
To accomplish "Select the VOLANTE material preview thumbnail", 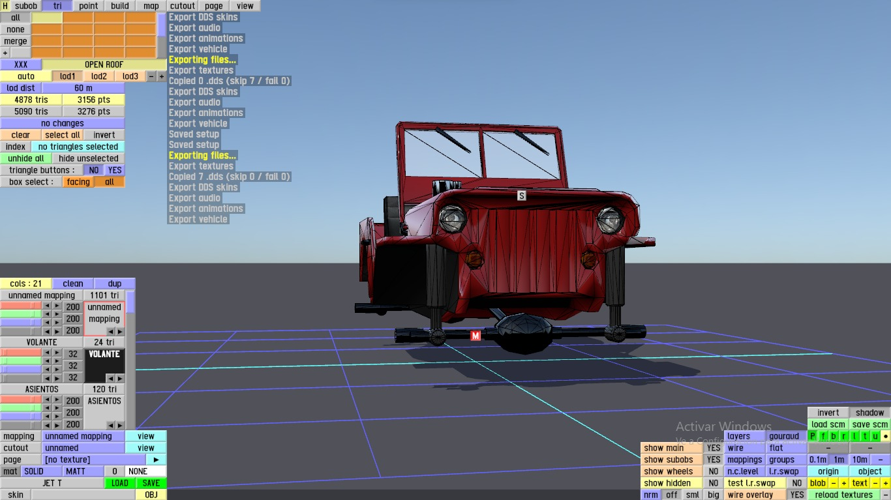I will pos(104,366).
